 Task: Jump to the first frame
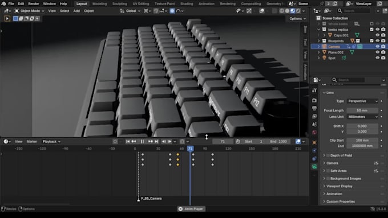tap(128, 142)
